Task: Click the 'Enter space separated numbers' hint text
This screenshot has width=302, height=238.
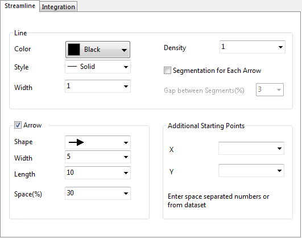Action: click(218, 200)
